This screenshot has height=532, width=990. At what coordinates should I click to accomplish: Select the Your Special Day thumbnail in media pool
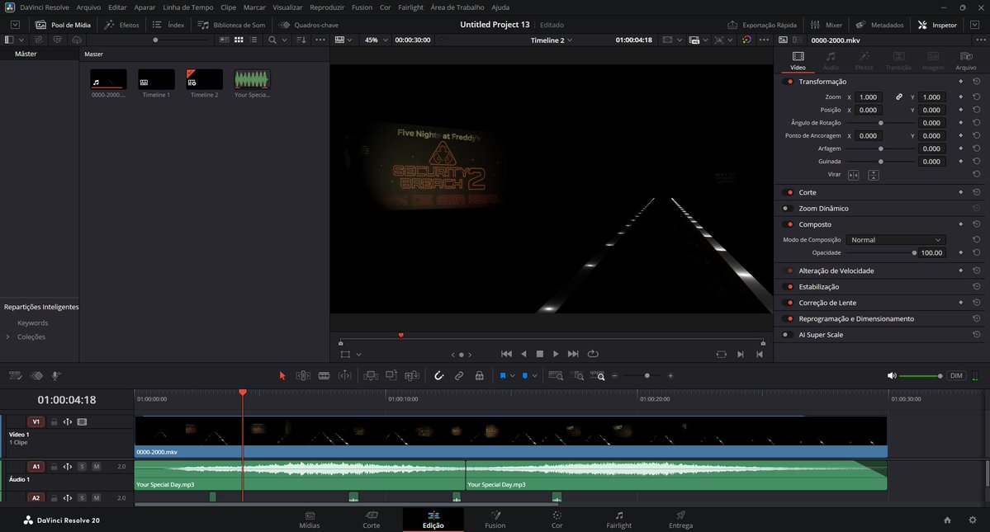[251, 80]
